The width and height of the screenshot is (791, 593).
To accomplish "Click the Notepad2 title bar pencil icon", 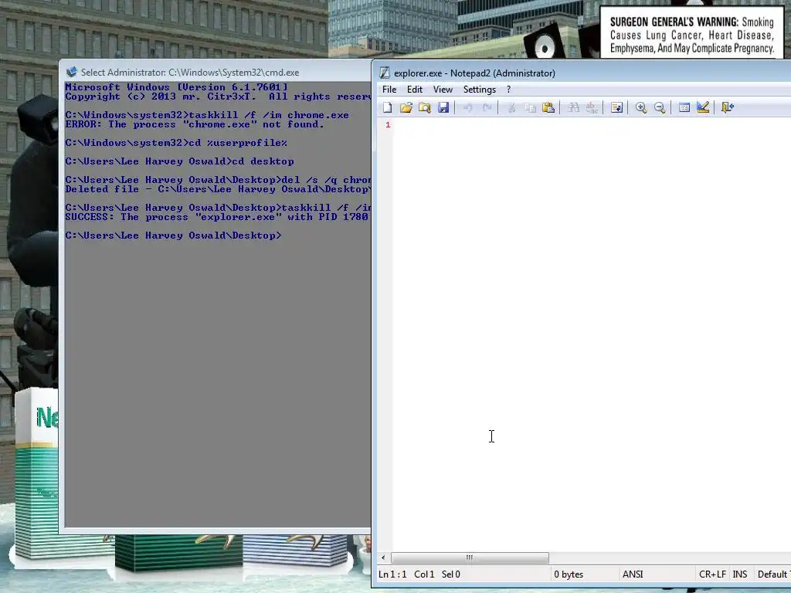I will [x=385, y=73].
